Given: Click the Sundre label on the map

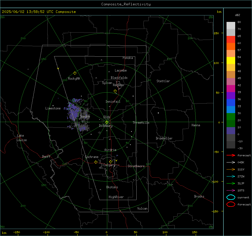Looking at the screenshot, I should coord(85,116).
